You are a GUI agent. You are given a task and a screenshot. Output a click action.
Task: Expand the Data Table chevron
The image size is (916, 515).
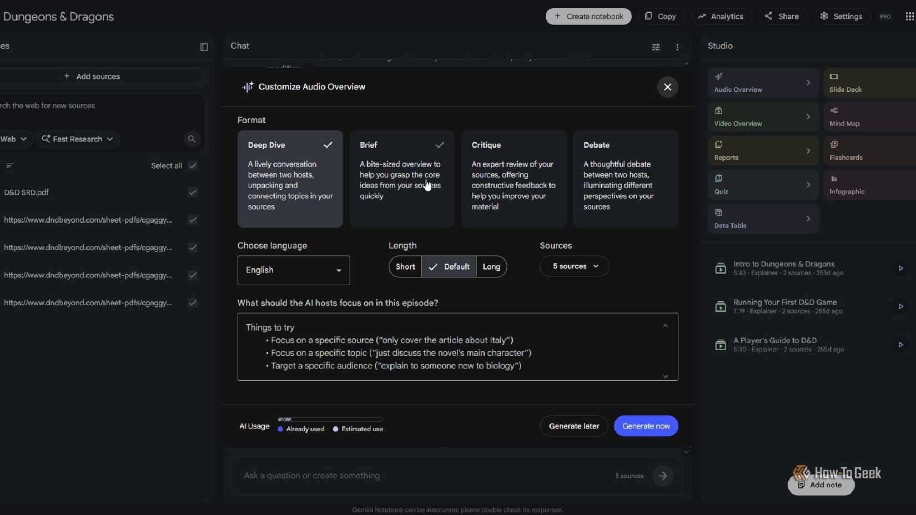(808, 219)
